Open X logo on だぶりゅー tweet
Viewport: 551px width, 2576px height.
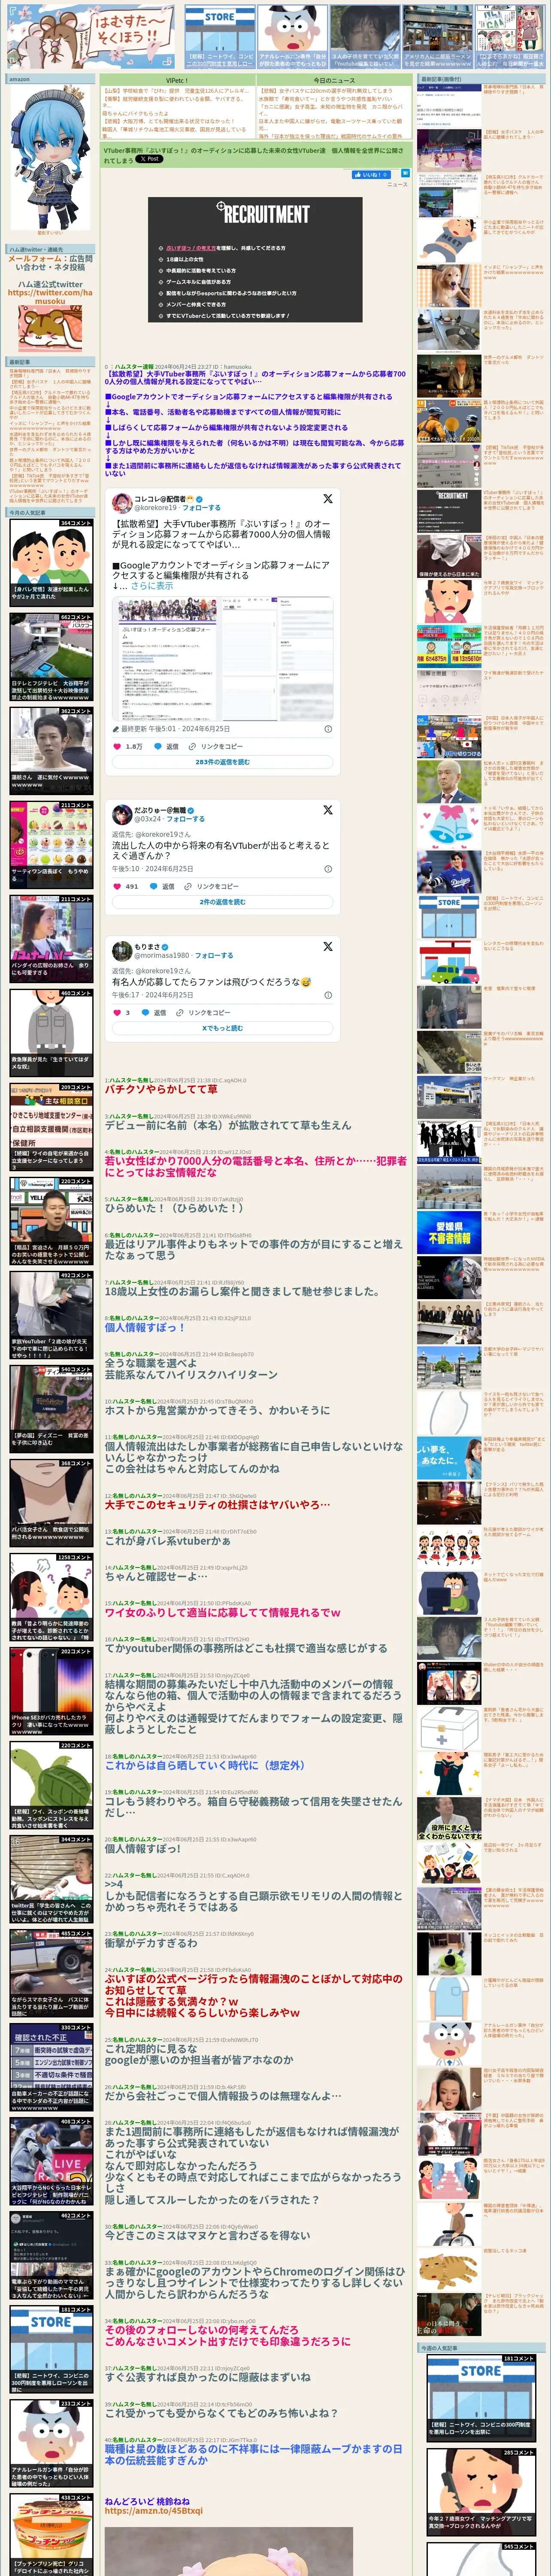pyautogui.click(x=327, y=810)
